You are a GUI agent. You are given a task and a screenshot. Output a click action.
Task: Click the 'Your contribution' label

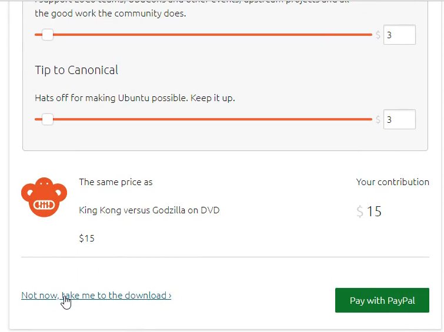(392, 182)
